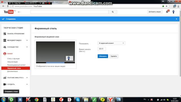Screen dimensions: 181x102
Task: Show hidden tray icons arrow
Action: click(148, 100)
